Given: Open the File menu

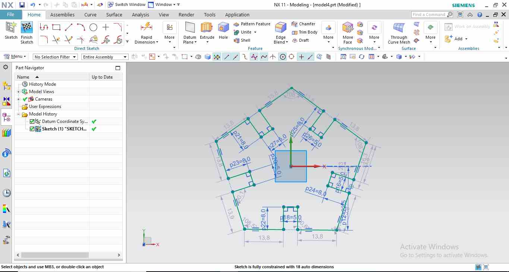Looking at the screenshot, I should (10, 15).
